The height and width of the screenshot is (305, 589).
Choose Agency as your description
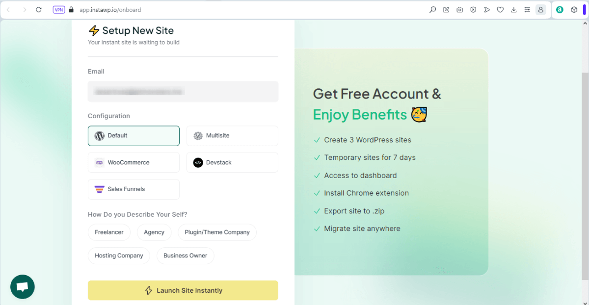pos(154,232)
